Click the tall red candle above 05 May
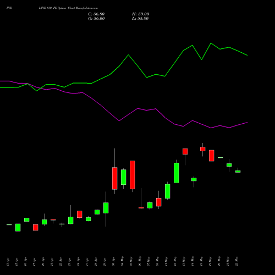This screenshot has width=275, height=275. 133,175
